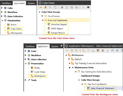The width and height of the screenshot is (123, 96).
Task: Click Manage Profile Members icon in Application Workspaces toolbar
Action: 77,51
